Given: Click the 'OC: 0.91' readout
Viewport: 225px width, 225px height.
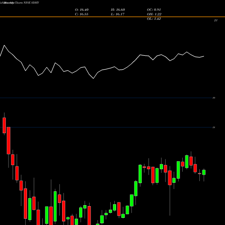Looking at the screenshot, I should (154, 10).
